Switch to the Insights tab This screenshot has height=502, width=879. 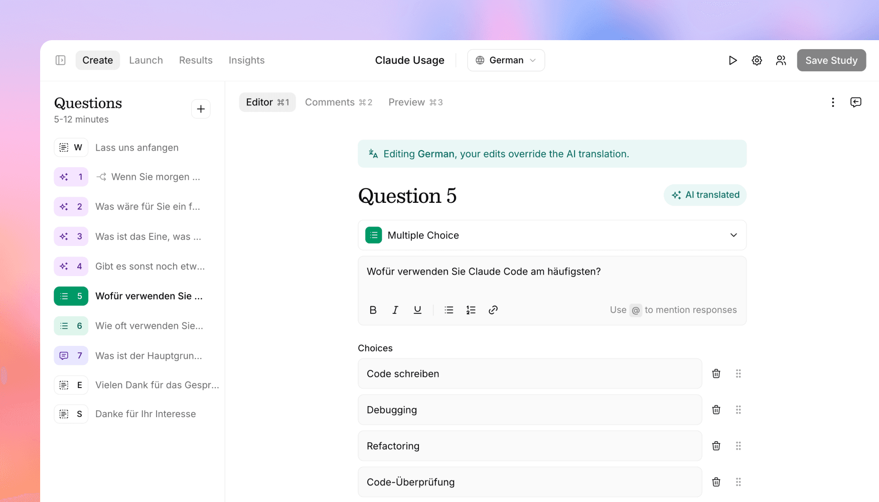click(246, 60)
